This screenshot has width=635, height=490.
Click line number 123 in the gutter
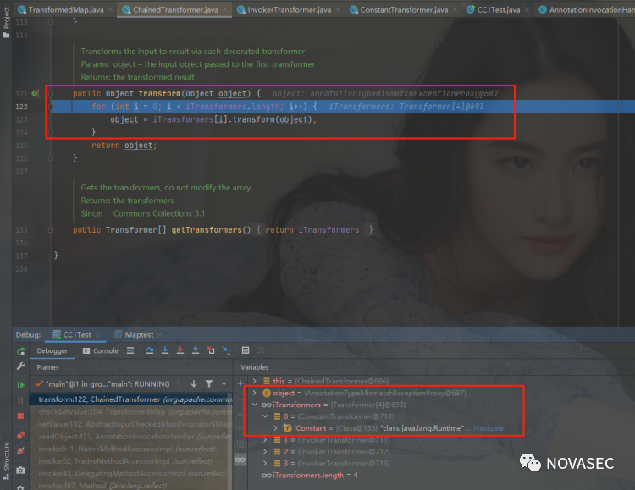pyautogui.click(x=21, y=119)
